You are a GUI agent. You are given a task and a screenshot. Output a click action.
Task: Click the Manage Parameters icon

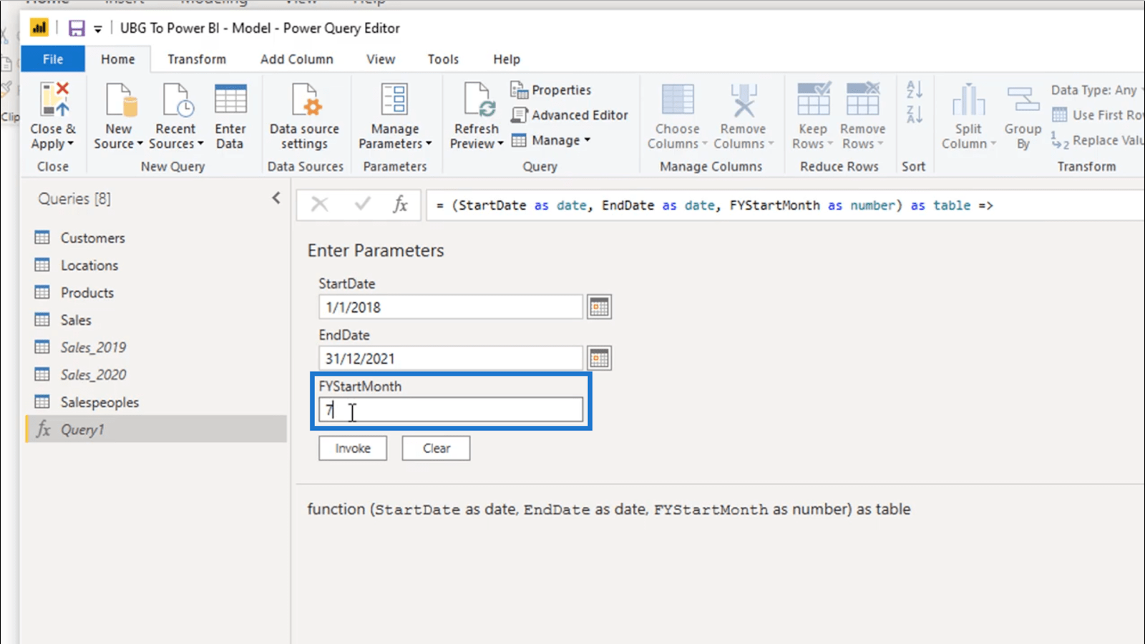[394, 99]
